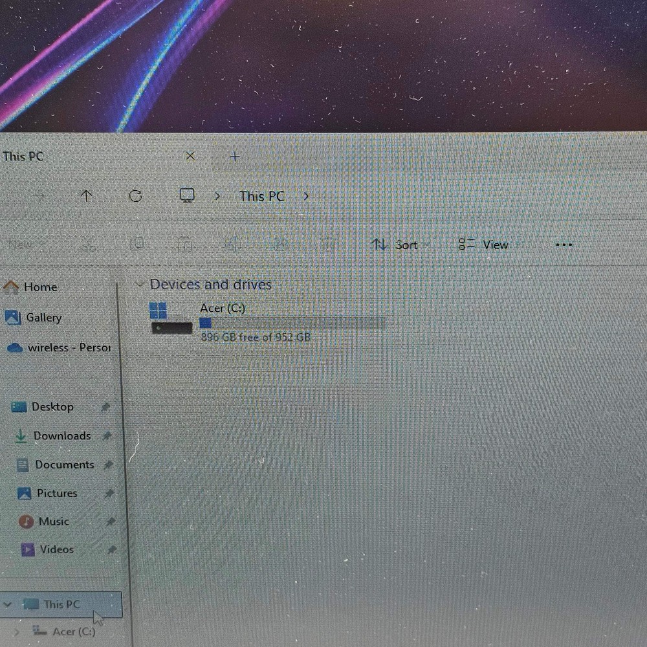Go to Home in sidebar
The width and height of the screenshot is (647, 647).
click(40, 287)
